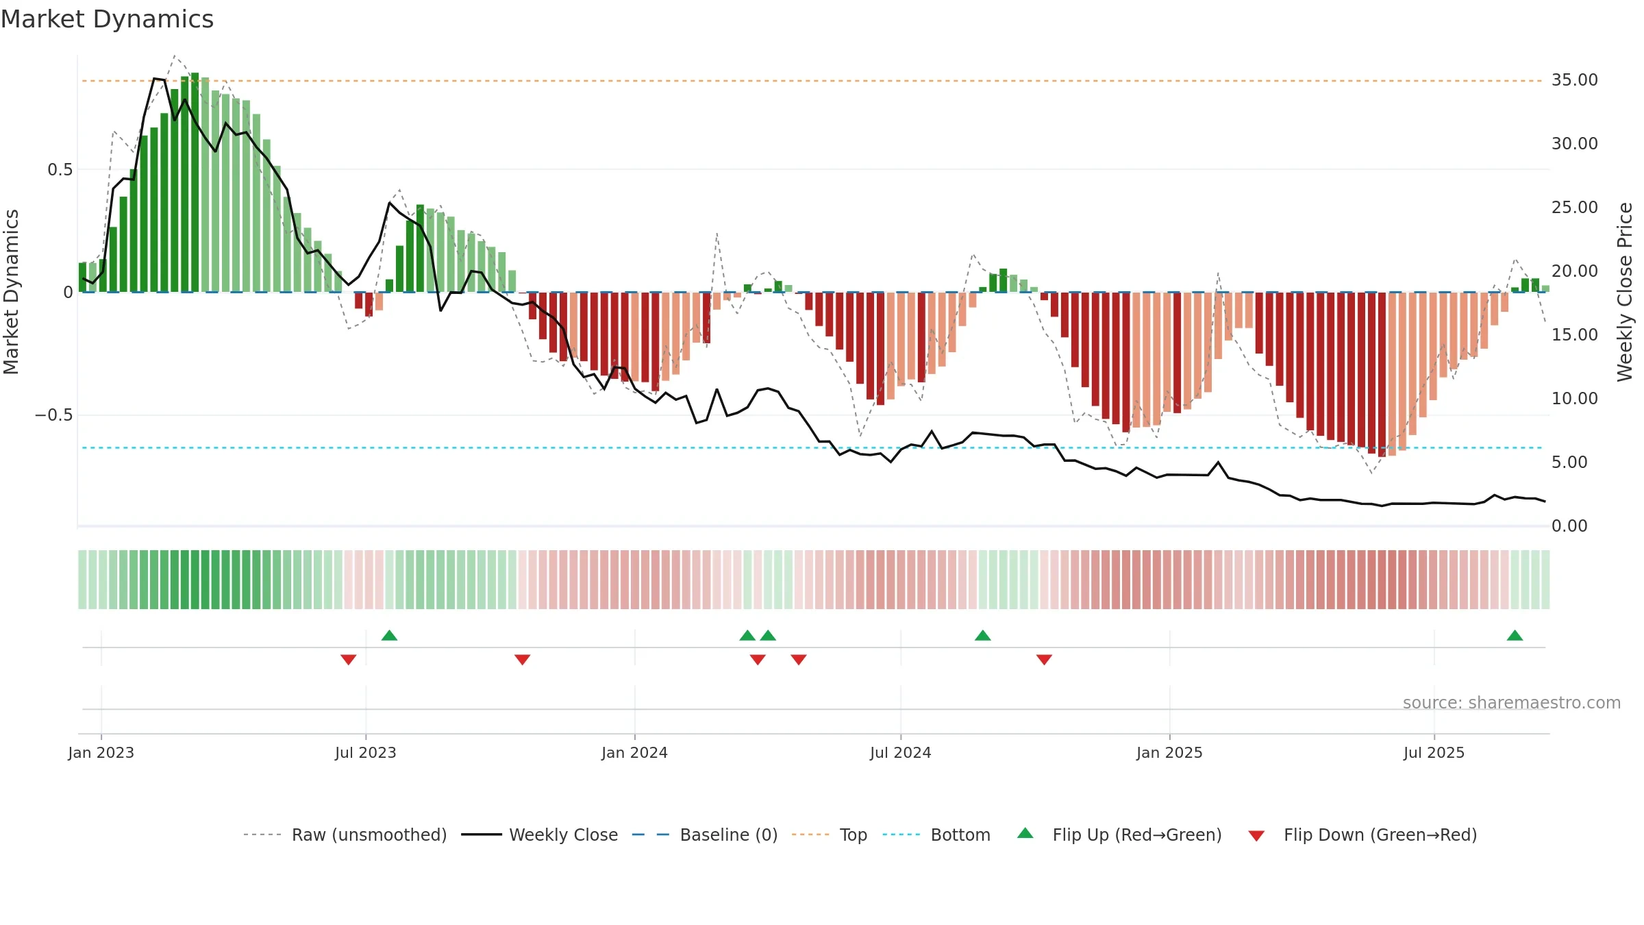
Task: Toggle the Top legend entry
Action: pyautogui.click(x=830, y=835)
